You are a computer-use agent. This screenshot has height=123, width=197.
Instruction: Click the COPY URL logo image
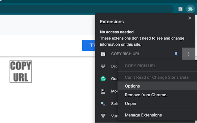tap(21, 72)
